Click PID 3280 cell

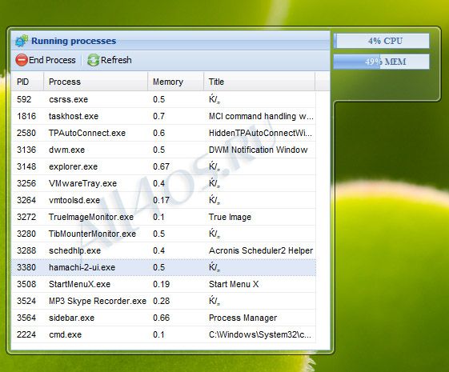pyautogui.click(x=26, y=234)
